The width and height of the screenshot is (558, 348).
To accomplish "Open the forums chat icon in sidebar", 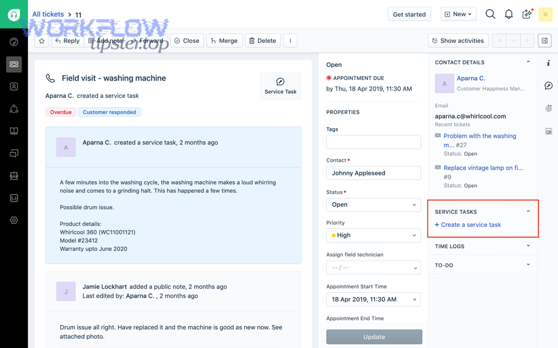I will click(14, 153).
